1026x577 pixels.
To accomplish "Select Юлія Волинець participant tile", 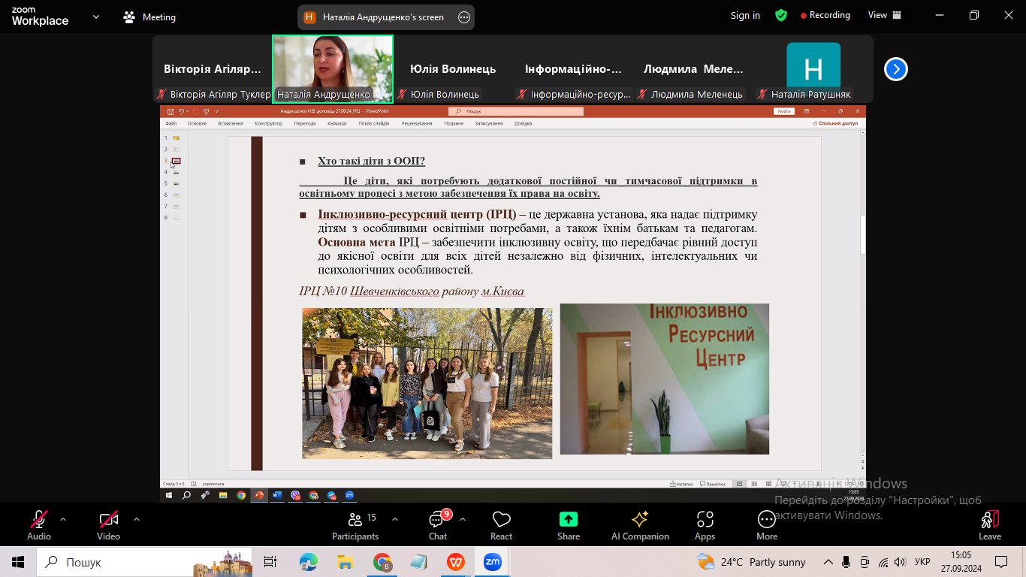I will tap(453, 69).
